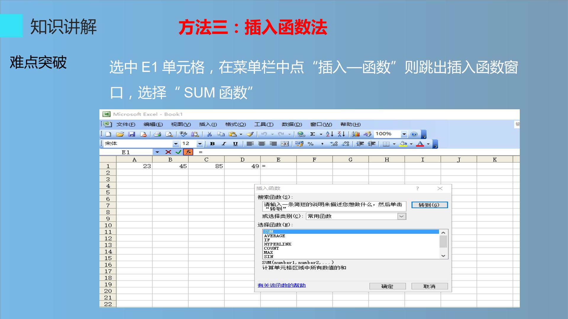Print the workbook using the printer icon
Screen dimensions: 568x319
157,134
